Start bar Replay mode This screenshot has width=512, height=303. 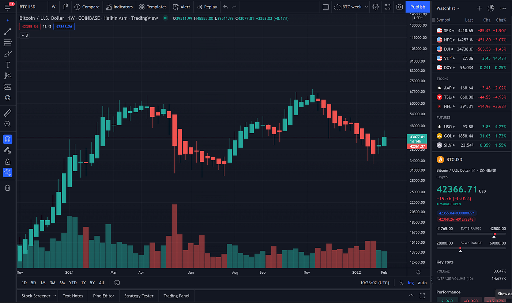coord(207,7)
